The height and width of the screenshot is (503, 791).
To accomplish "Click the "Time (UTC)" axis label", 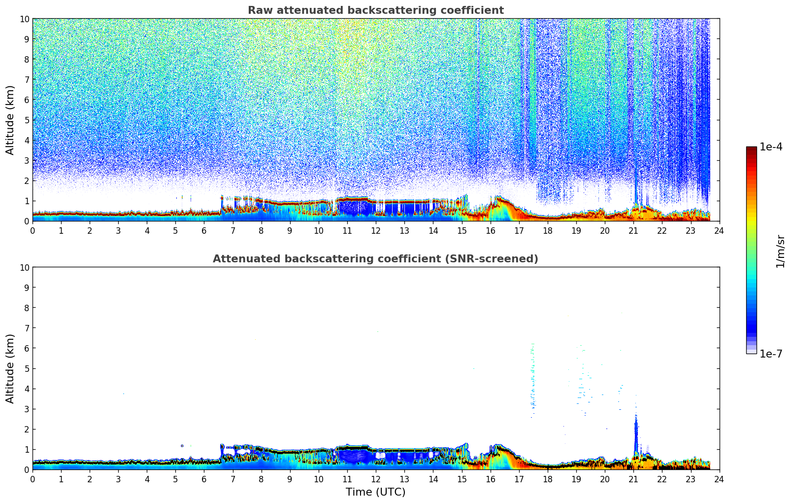I will (x=375, y=492).
